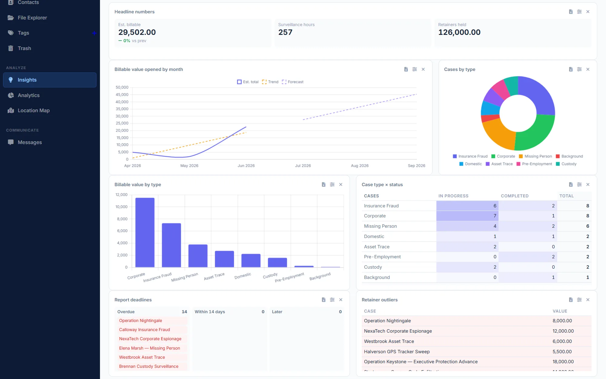Toggle Forecast series in legend
Screen dimensions: 606x379
point(293,82)
